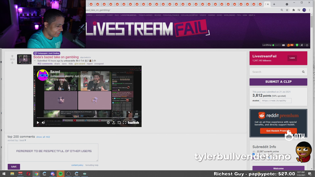
Task: Open submitter unbearablle's profile
Action: (69, 60)
